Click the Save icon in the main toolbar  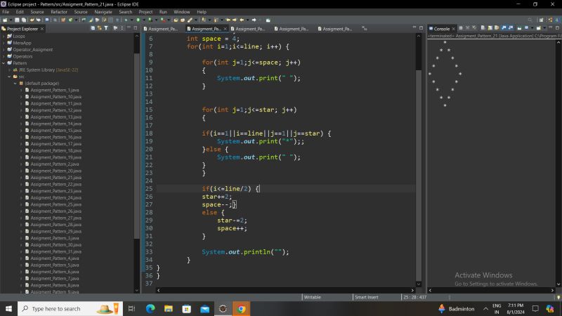(17, 20)
